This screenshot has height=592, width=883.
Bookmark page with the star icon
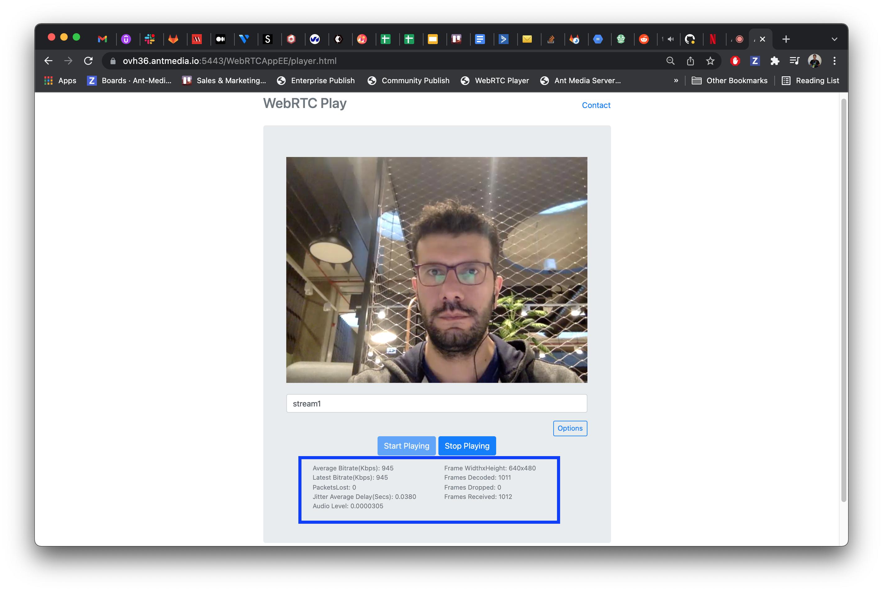(710, 61)
